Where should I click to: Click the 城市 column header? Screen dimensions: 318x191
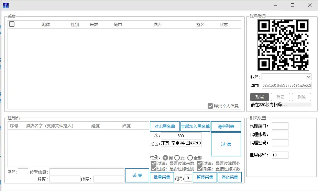[x=118, y=24]
